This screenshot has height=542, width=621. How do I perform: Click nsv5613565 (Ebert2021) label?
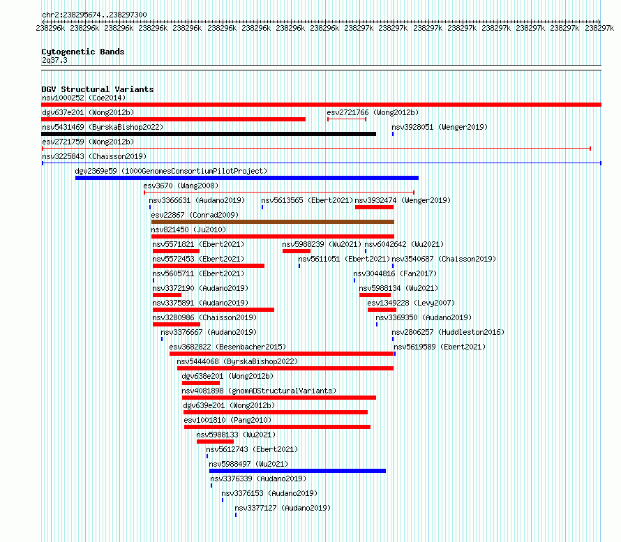pos(307,200)
